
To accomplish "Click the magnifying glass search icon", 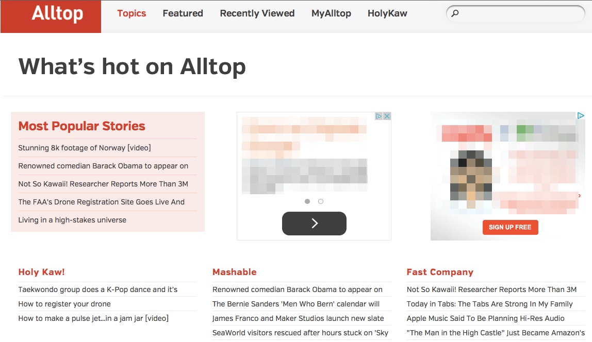I will (455, 13).
